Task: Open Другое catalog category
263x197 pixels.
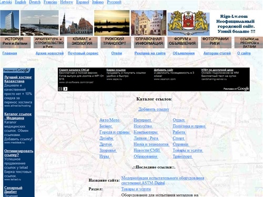Action: pos(106,144)
